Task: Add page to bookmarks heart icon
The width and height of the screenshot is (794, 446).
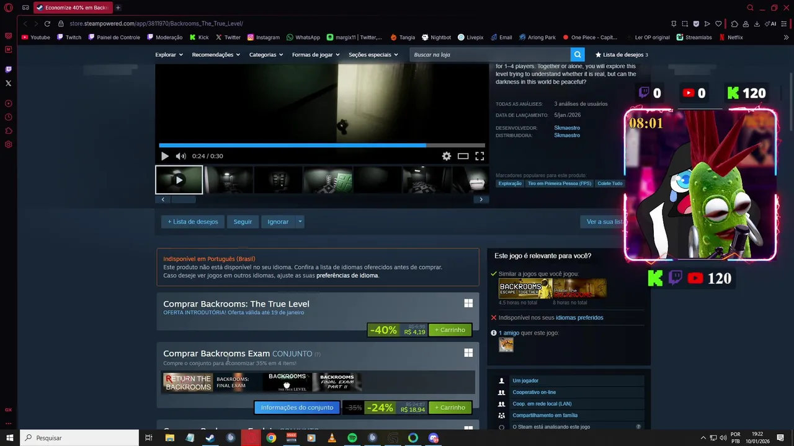Action: point(718,24)
